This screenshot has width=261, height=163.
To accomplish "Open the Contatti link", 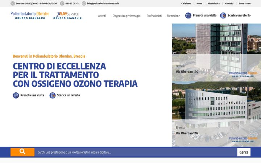I will click(229, 4).
